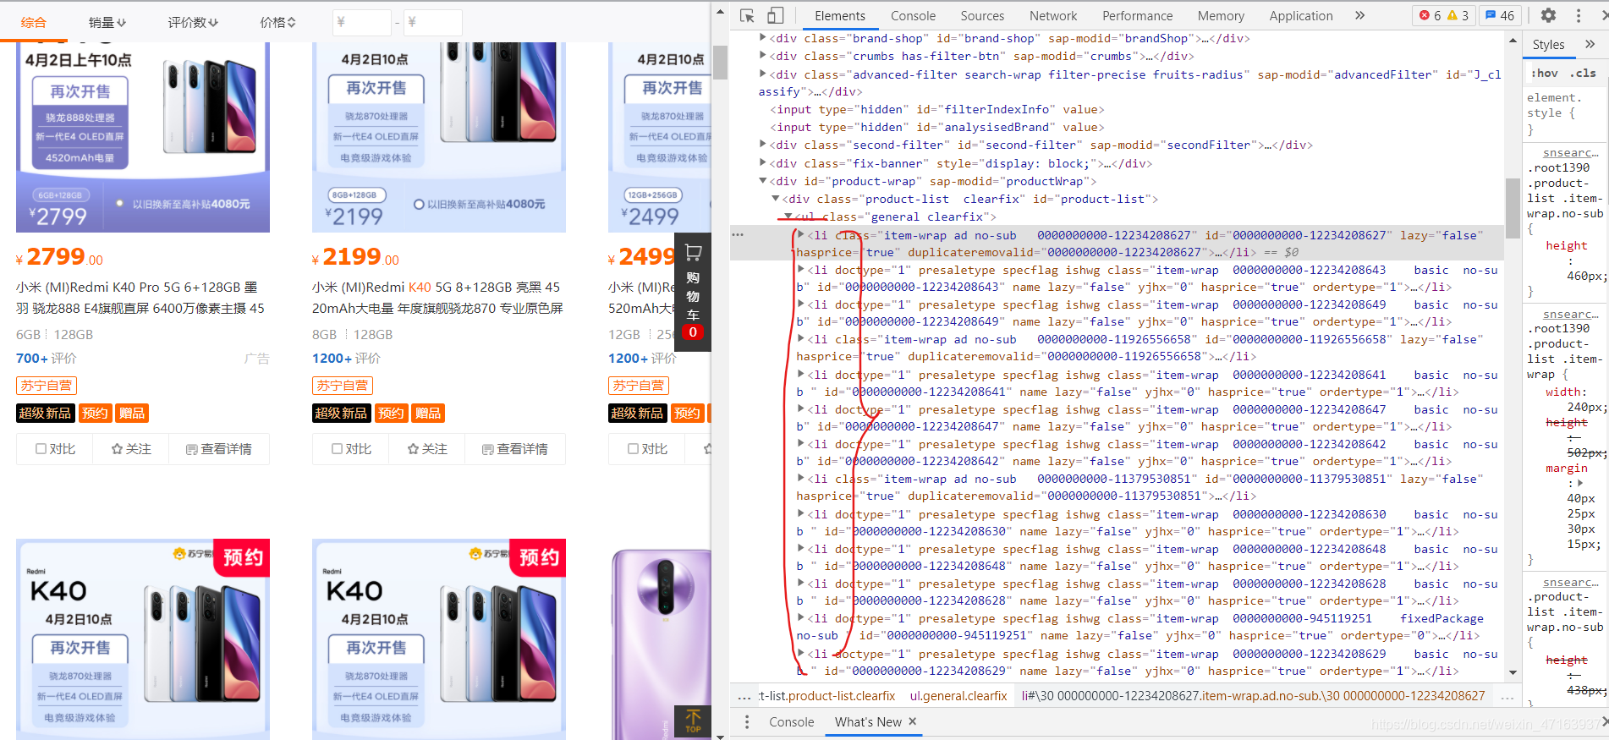Open the shopping cart sidebar icon

(x=693, y=251)
